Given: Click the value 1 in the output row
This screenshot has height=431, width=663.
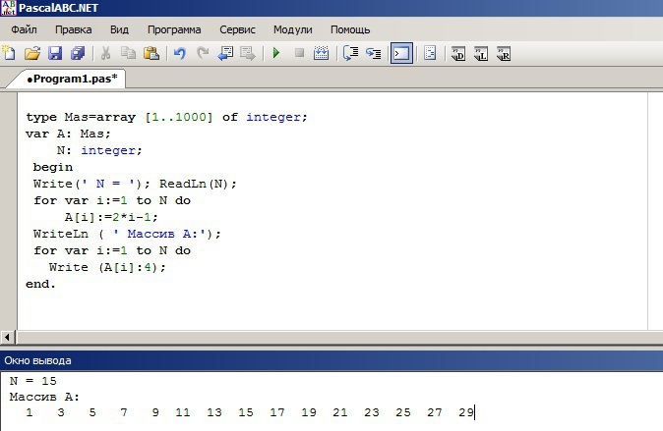Looking at the screenshot, I should 30,412.
